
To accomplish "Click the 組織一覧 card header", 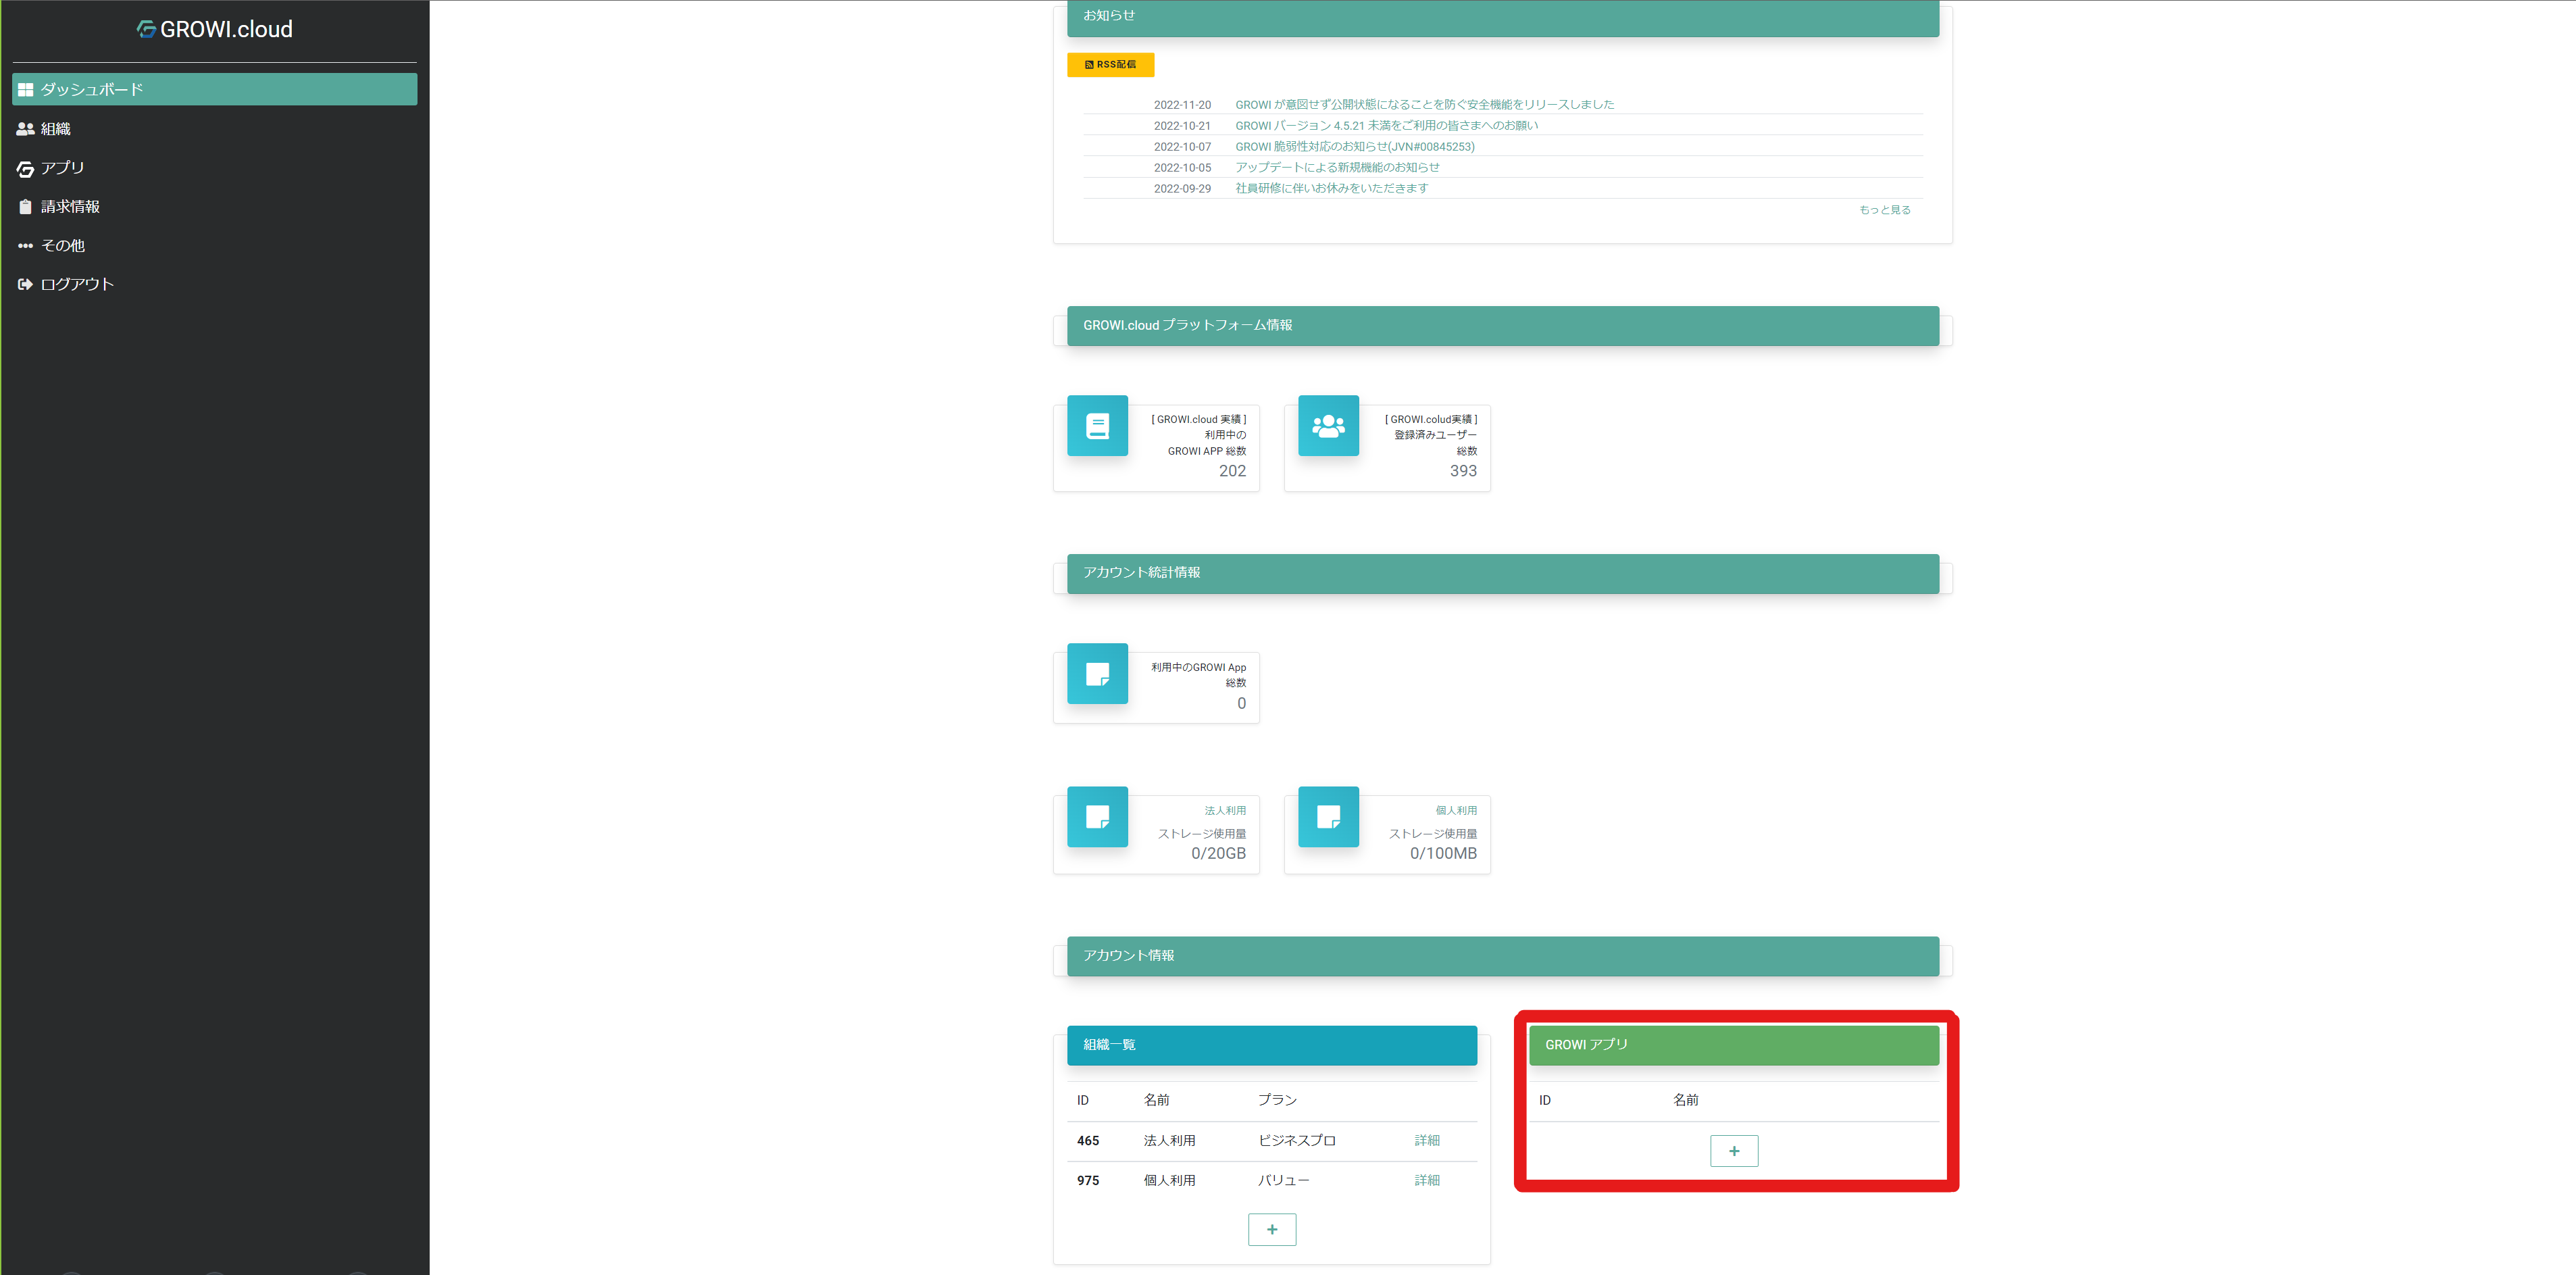I will tap(1272, 1045).
